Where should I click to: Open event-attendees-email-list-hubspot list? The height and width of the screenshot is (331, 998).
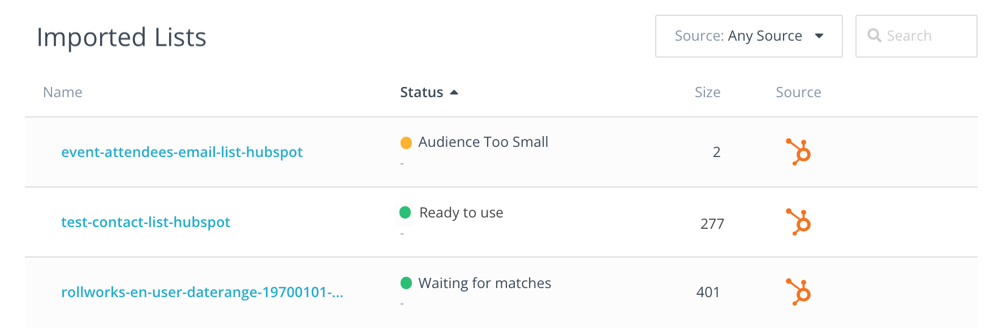coord(182,152)
